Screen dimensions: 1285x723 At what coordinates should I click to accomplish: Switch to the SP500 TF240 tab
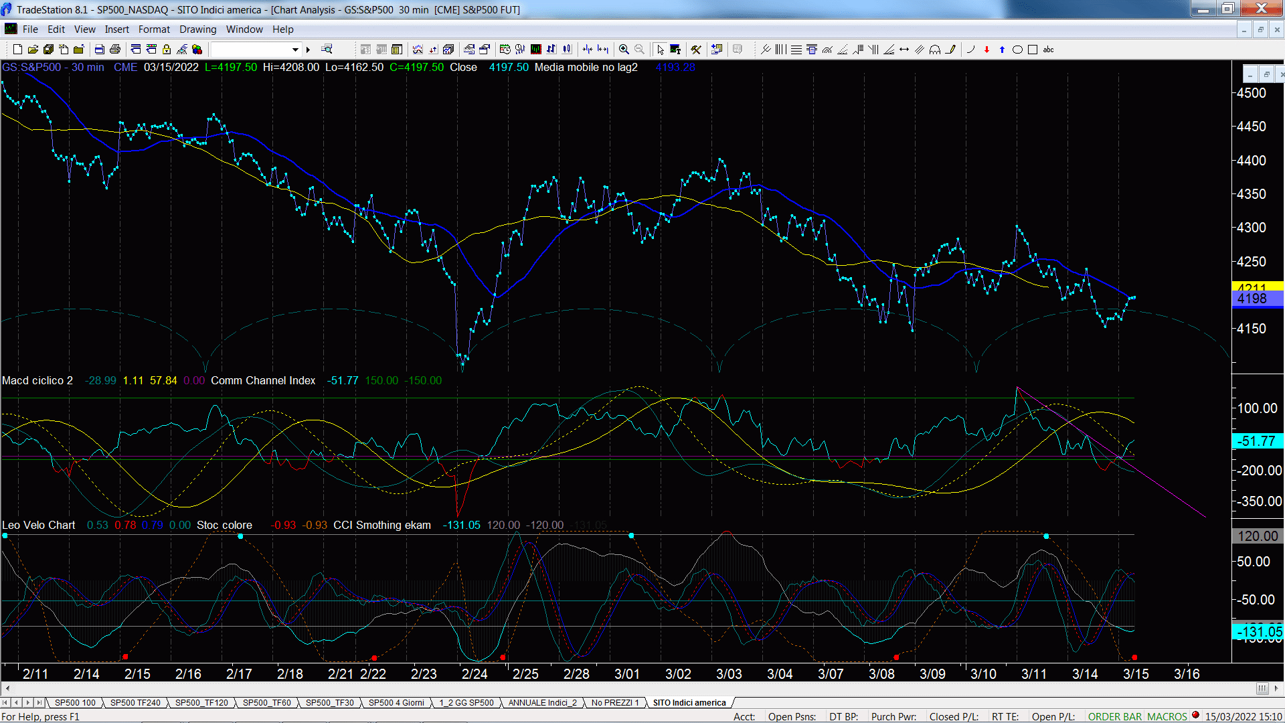coord(135,703)
